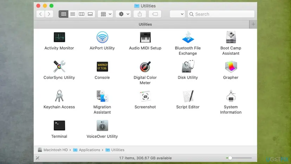
Task: Open the VoiceOver Utility icon
Action: click(102, 125)
